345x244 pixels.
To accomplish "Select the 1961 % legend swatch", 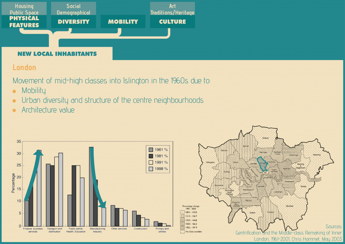I will click(151, 149).
